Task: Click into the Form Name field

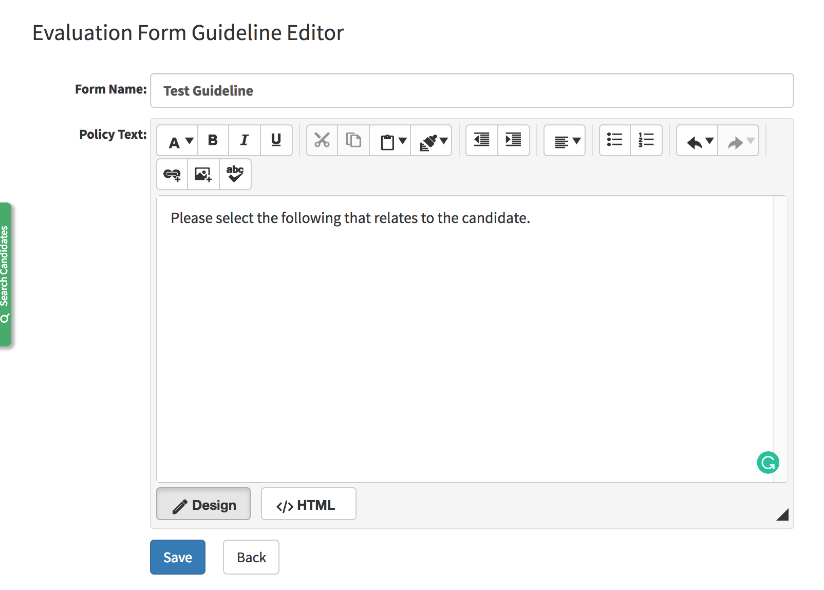Action: pyautogui.click(x=472, y=91)
